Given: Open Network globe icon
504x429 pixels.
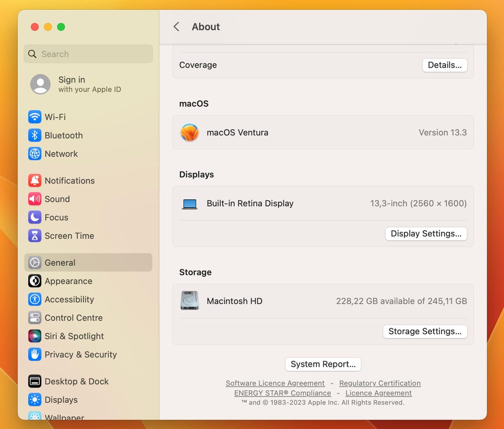Looking at the screenshot, I should pyautogui.click(x=35, y=154).
